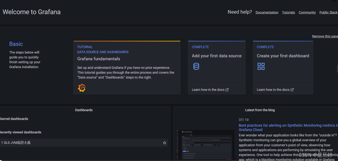Star the 1 SLS JVM监控大盘 dashboard
The width and height of the screenshot is (338, 161).
165,143
